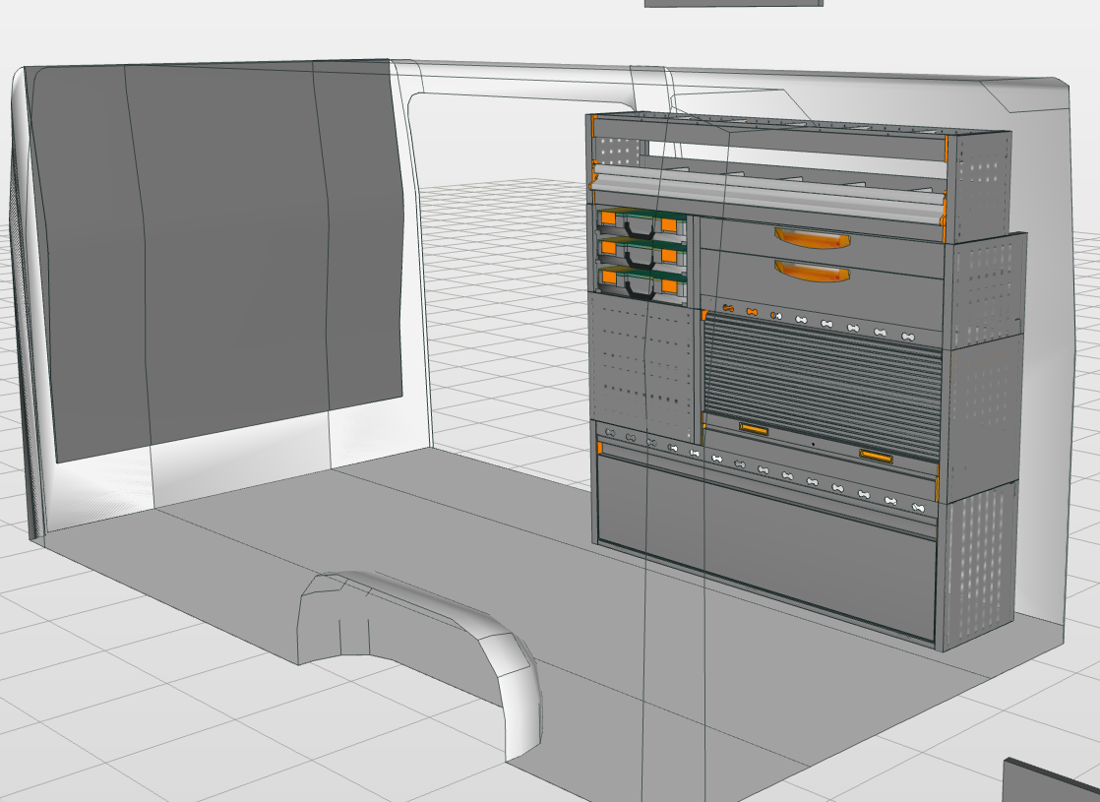This screenshot has width=1100, height=802.
Task: Click the right orange latch below the shutter
Action: [x=875, y=455]
